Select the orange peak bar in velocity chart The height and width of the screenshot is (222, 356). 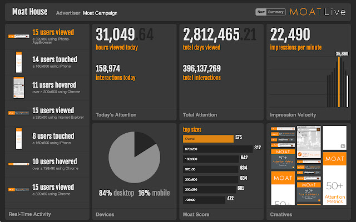click(x=339, y=82)
